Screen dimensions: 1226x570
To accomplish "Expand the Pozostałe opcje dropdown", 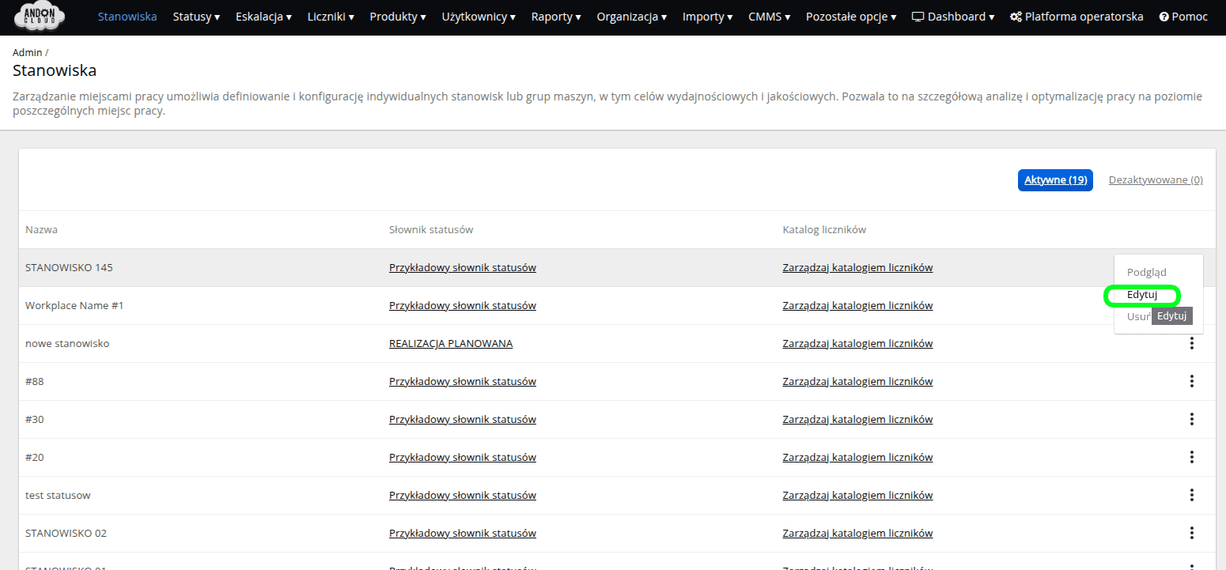I will point(849,16).
